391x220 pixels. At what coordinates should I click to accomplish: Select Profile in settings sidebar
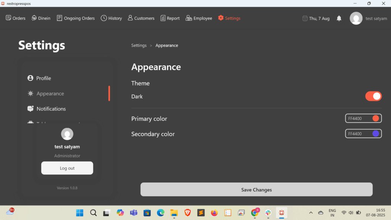coord(44,78)
